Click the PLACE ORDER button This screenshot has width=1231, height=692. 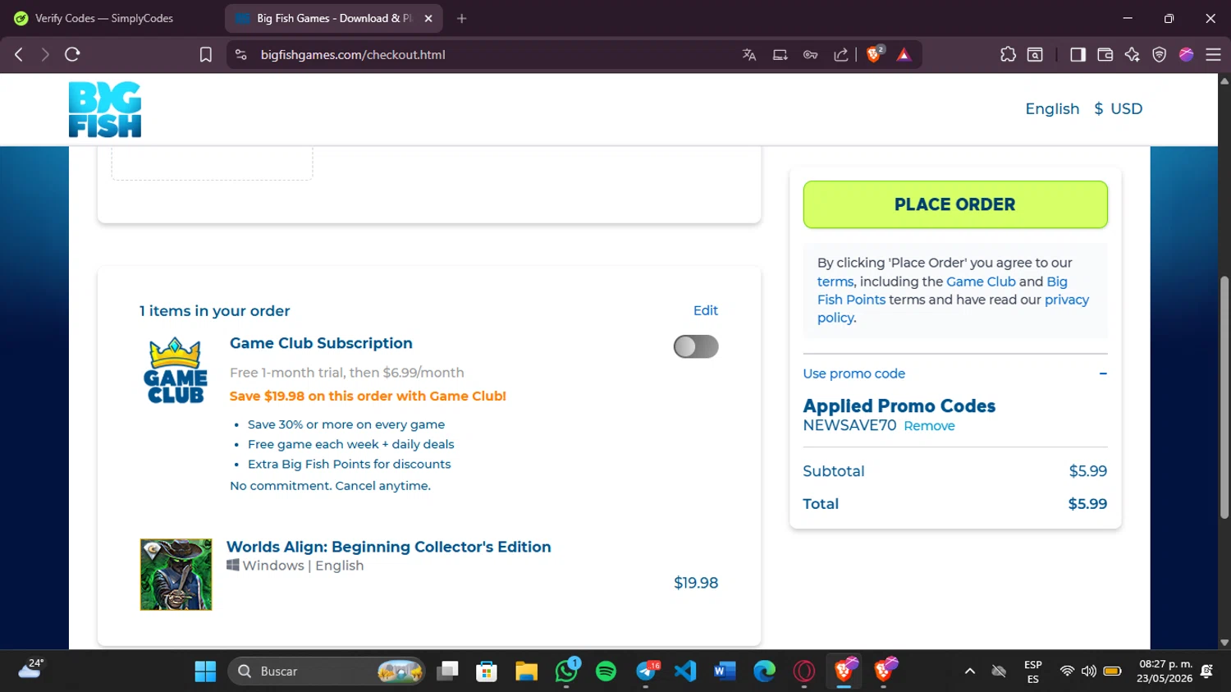click(x=955, y=204)
